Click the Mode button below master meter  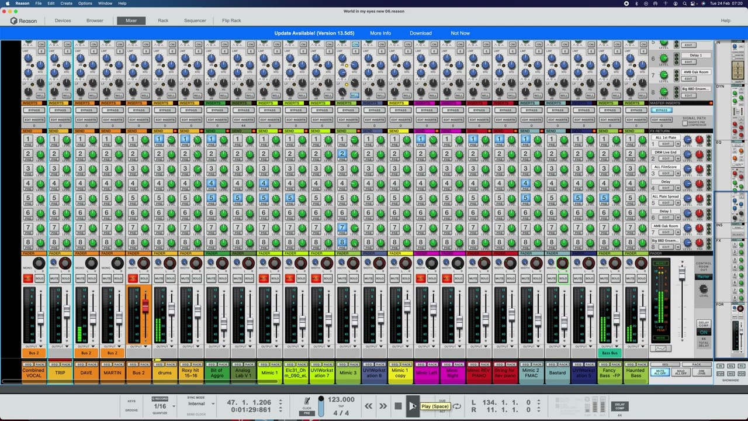click(661, 338)
